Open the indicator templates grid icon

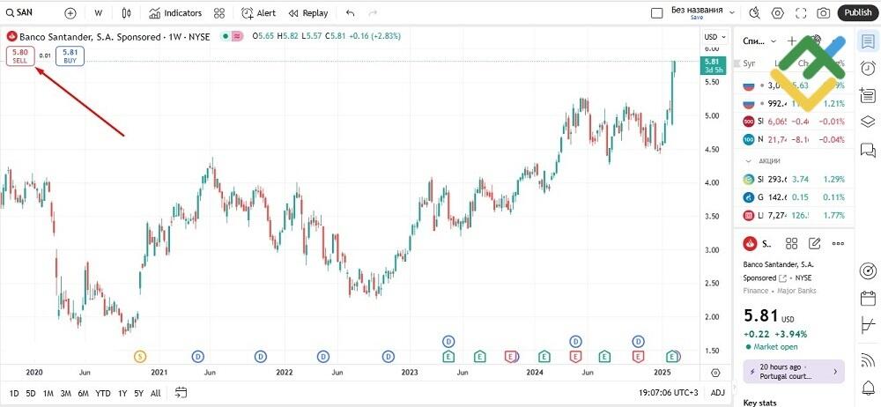point(219,13)
